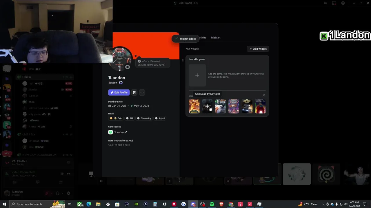Image resolution: width=371 pixels, height=208 pixels.
Task: Add Dead by Daylight from suggested games
Action: coord(207,106)
